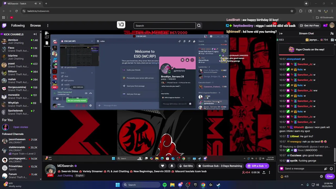
Task: Open PrimeVideo followed channel
Action: coord(20,168)
